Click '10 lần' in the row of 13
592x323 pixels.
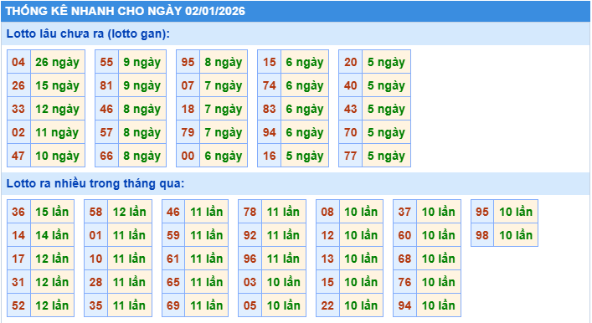(x=361, y=259)
